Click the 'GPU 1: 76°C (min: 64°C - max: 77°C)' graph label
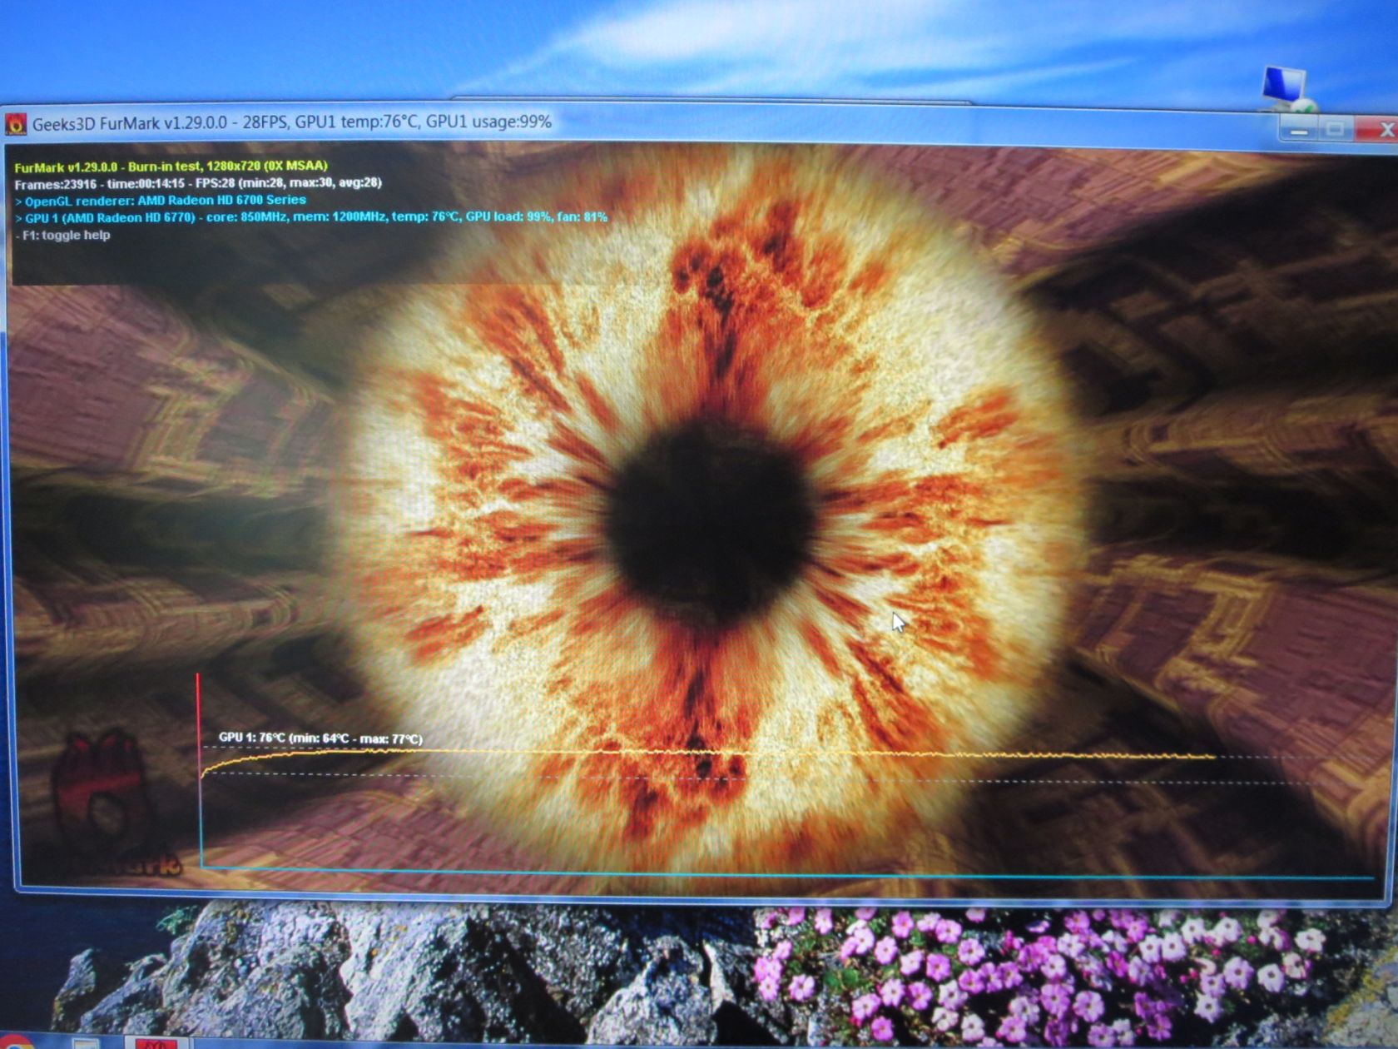Viewport: 1398px width, 1049px height. [320, 738]
